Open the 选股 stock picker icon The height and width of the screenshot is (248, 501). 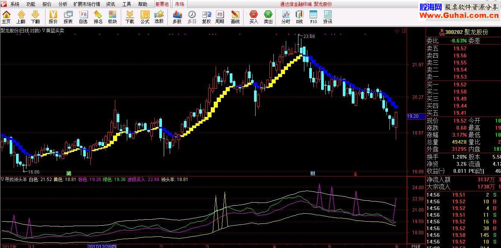[x=159, y=17]
